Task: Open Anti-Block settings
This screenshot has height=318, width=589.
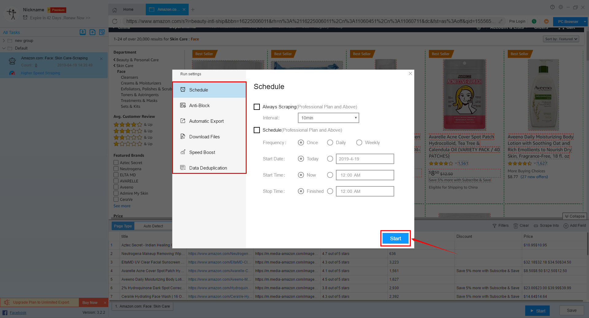Action: [209, 105]
